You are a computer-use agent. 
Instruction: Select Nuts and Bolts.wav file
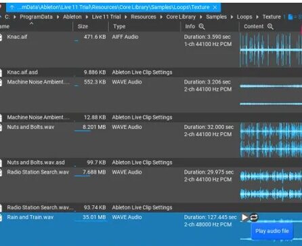(30, 127)
